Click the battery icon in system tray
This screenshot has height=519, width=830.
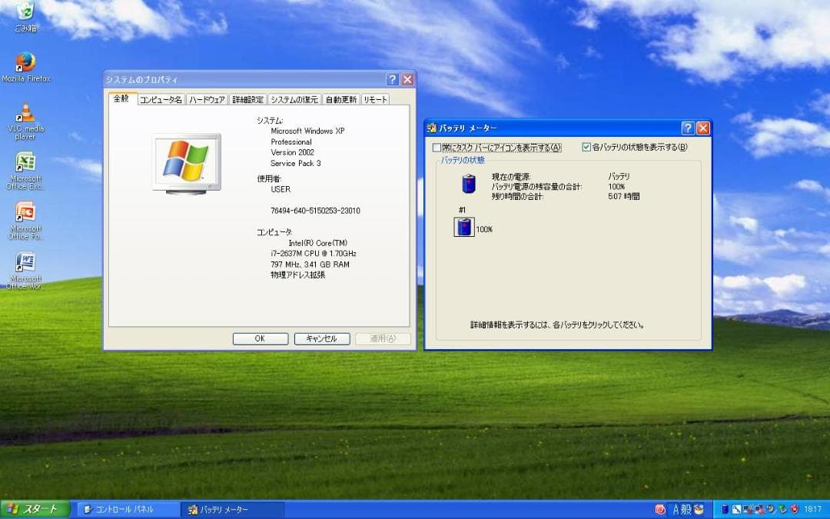(724, 509)
